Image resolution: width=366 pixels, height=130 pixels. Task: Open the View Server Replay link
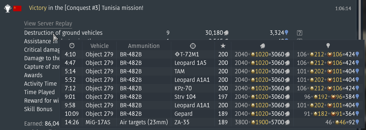coord(48,24)
